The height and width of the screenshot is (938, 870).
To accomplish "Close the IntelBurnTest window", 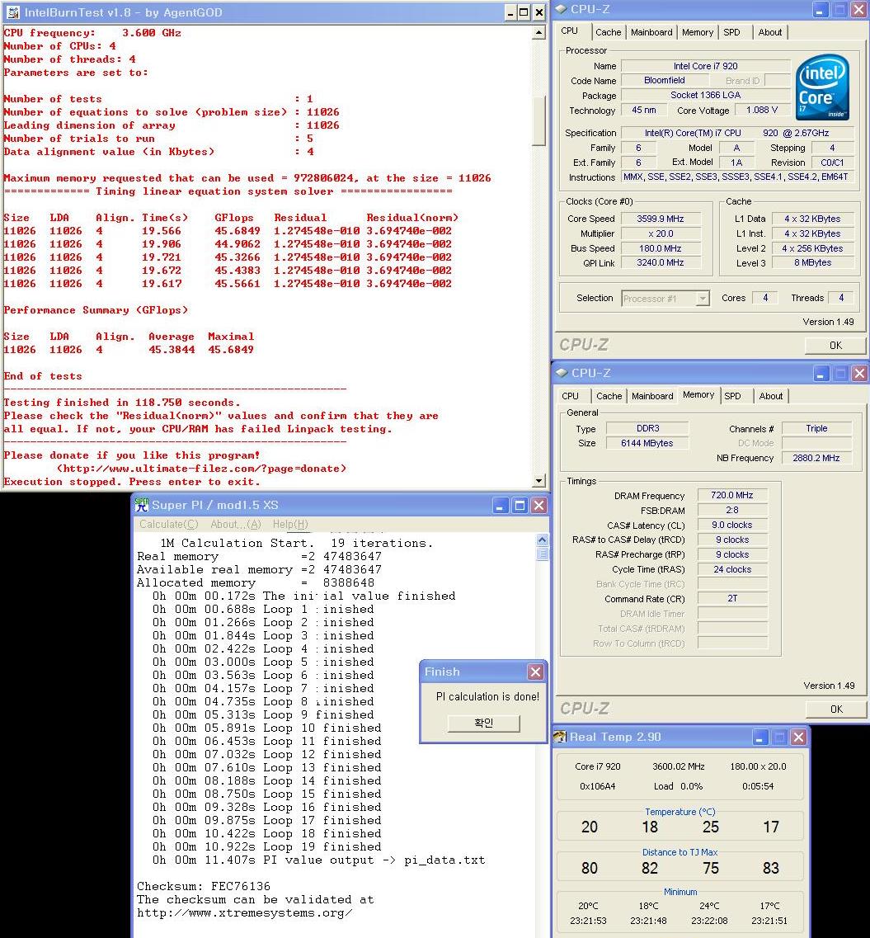I will pyautogui.click(x=538, y=12).
